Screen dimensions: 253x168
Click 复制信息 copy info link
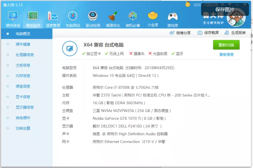tap(226, 54)
